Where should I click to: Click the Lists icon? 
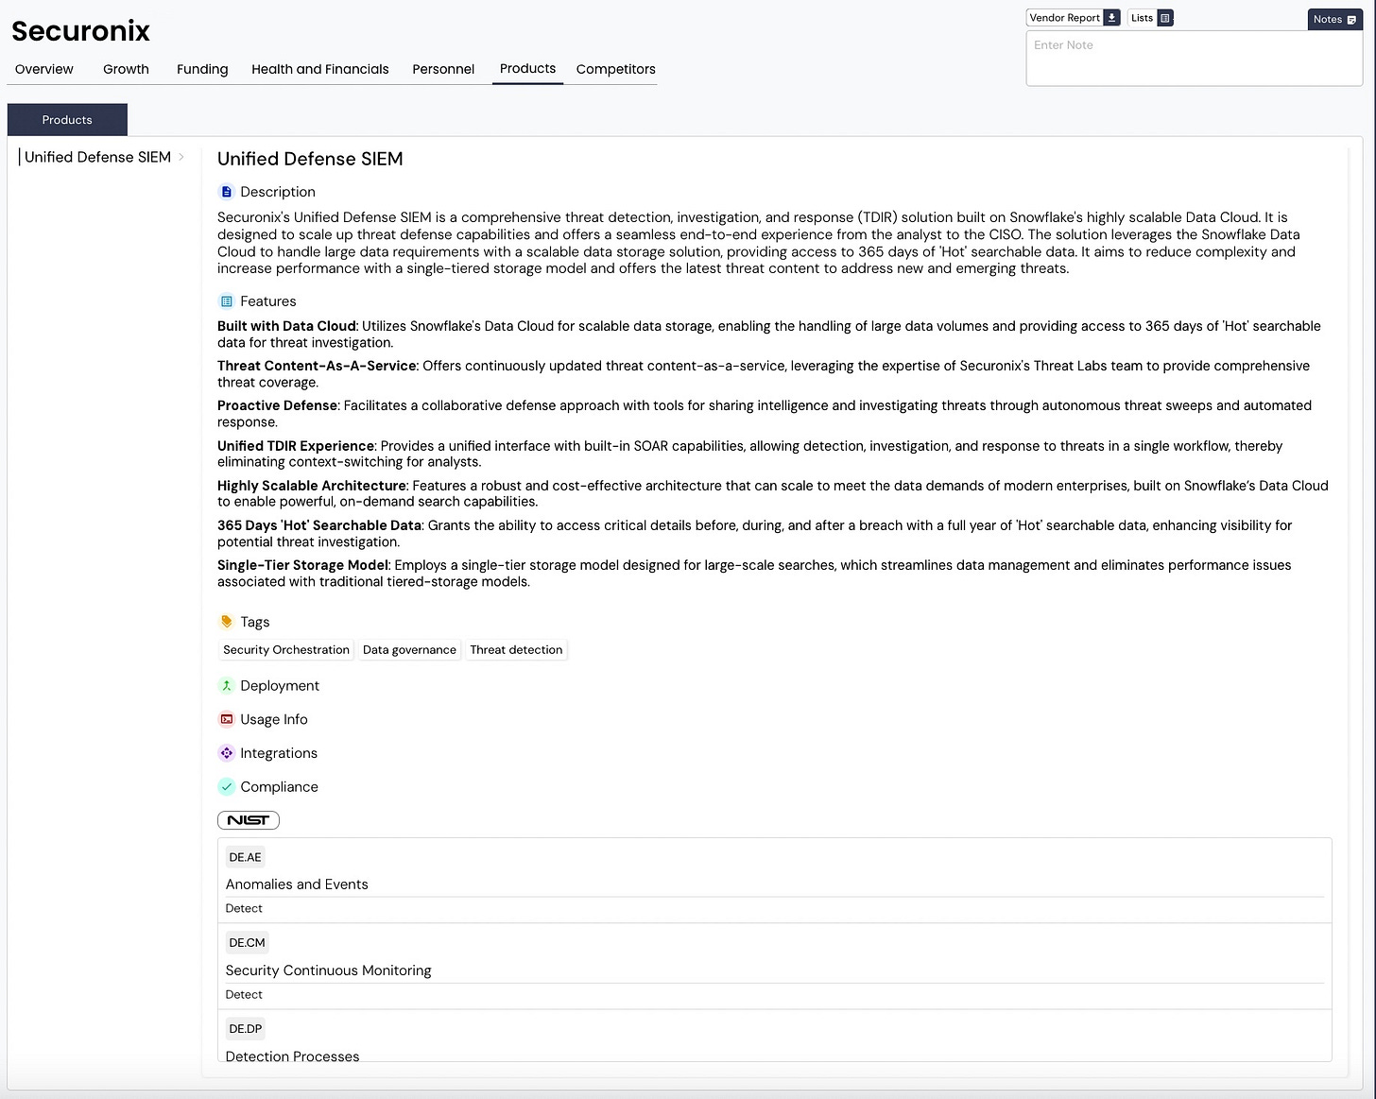[1165, 18]
